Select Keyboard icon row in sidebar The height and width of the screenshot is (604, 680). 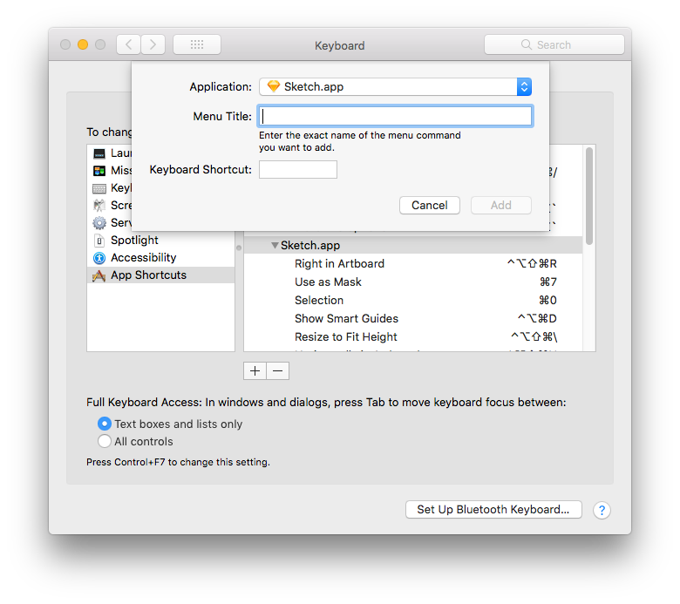pyautogui.click(x=99, y=188)
